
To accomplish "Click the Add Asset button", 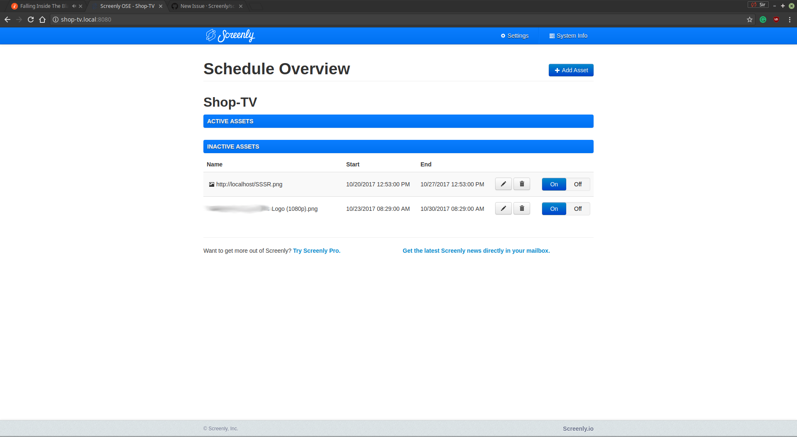I will [x=571, y=70].
